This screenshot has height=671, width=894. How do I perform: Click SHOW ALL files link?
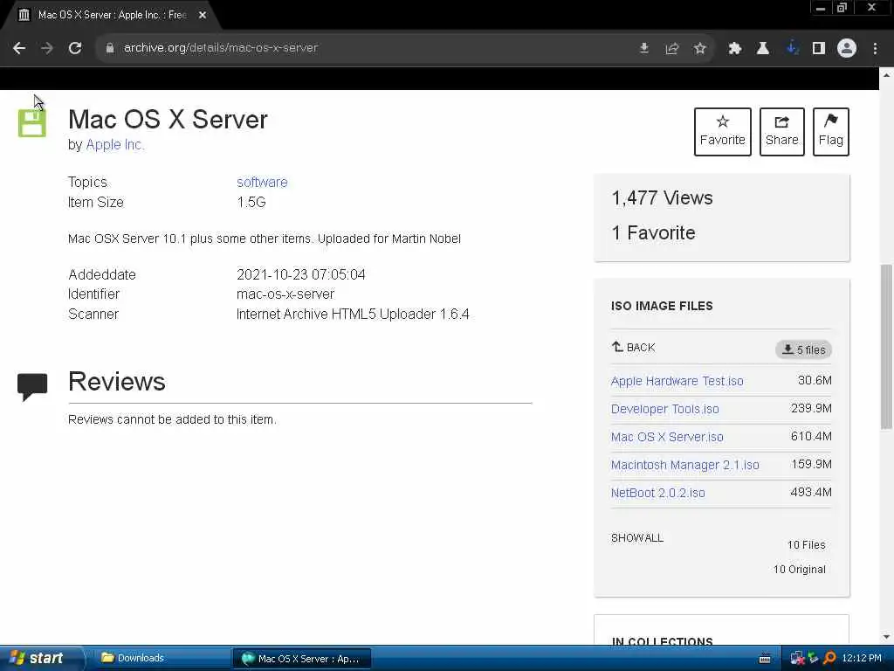(636, 538)
